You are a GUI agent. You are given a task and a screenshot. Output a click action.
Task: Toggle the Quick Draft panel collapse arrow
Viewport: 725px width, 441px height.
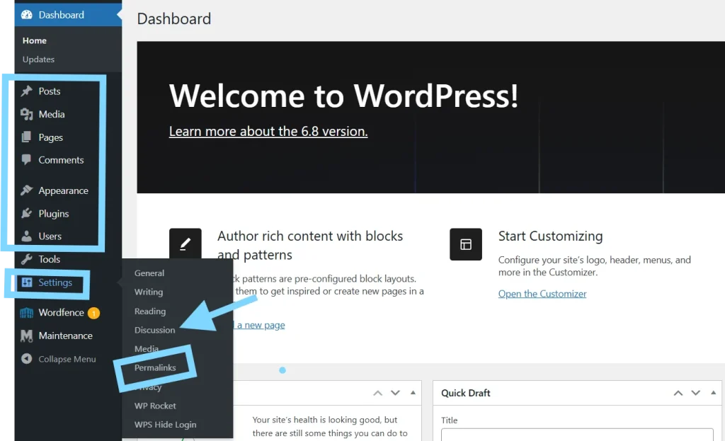click(714, 393)
